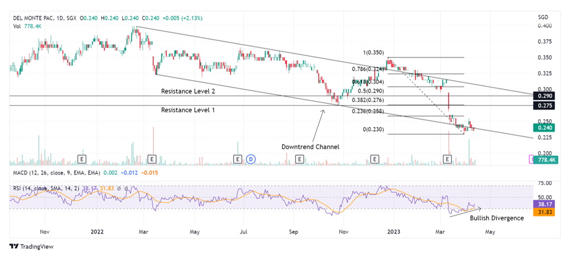
Task: Click the 75.00 RSI axis value
Action: [x=544, y=183]
